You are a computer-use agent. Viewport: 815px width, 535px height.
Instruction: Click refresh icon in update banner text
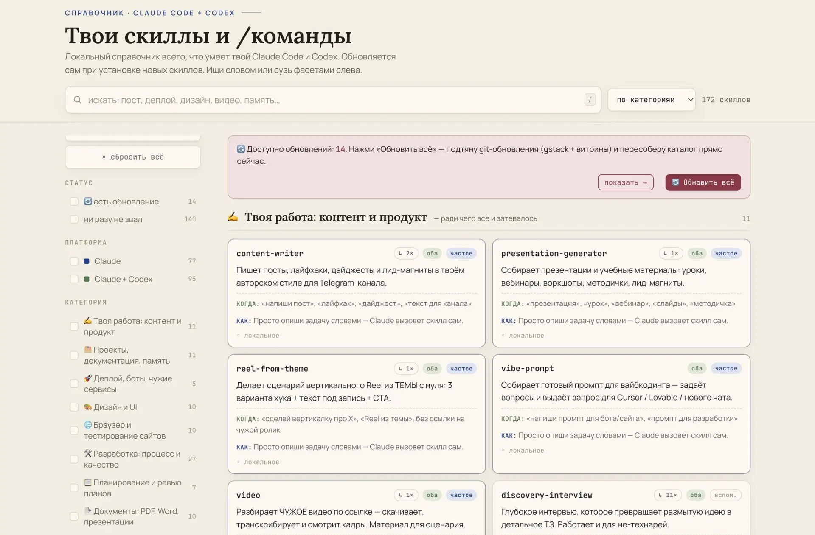tap(241, 149)
